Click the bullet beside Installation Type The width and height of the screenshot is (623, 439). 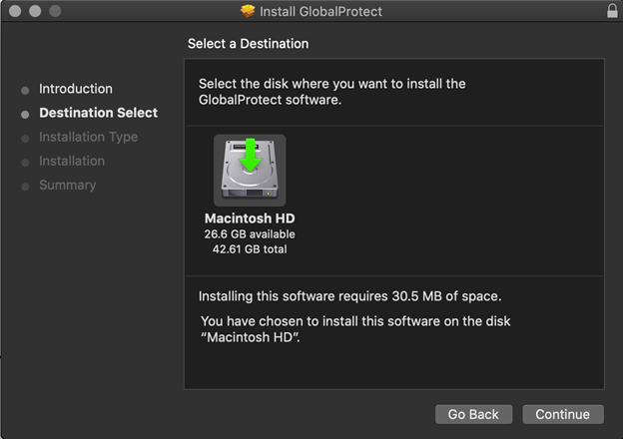pos(25,138)
